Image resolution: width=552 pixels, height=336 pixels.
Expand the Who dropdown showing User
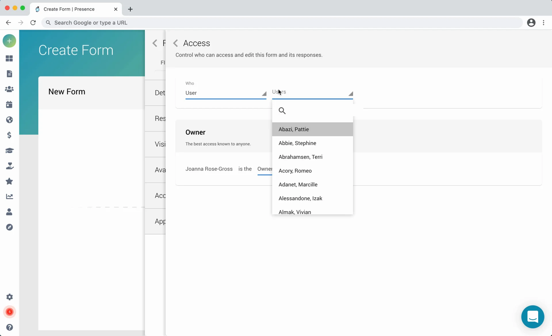coord(226,93)
